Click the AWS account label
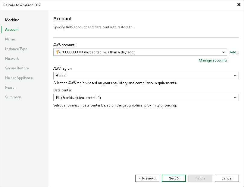 (x=64, y=45)
